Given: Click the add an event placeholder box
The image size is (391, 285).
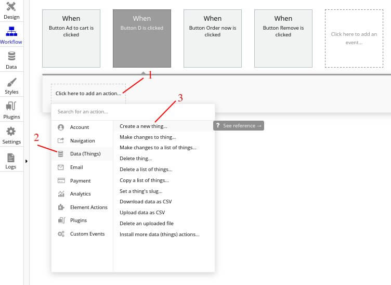Looking at the screenshot, I should point(354,38).
